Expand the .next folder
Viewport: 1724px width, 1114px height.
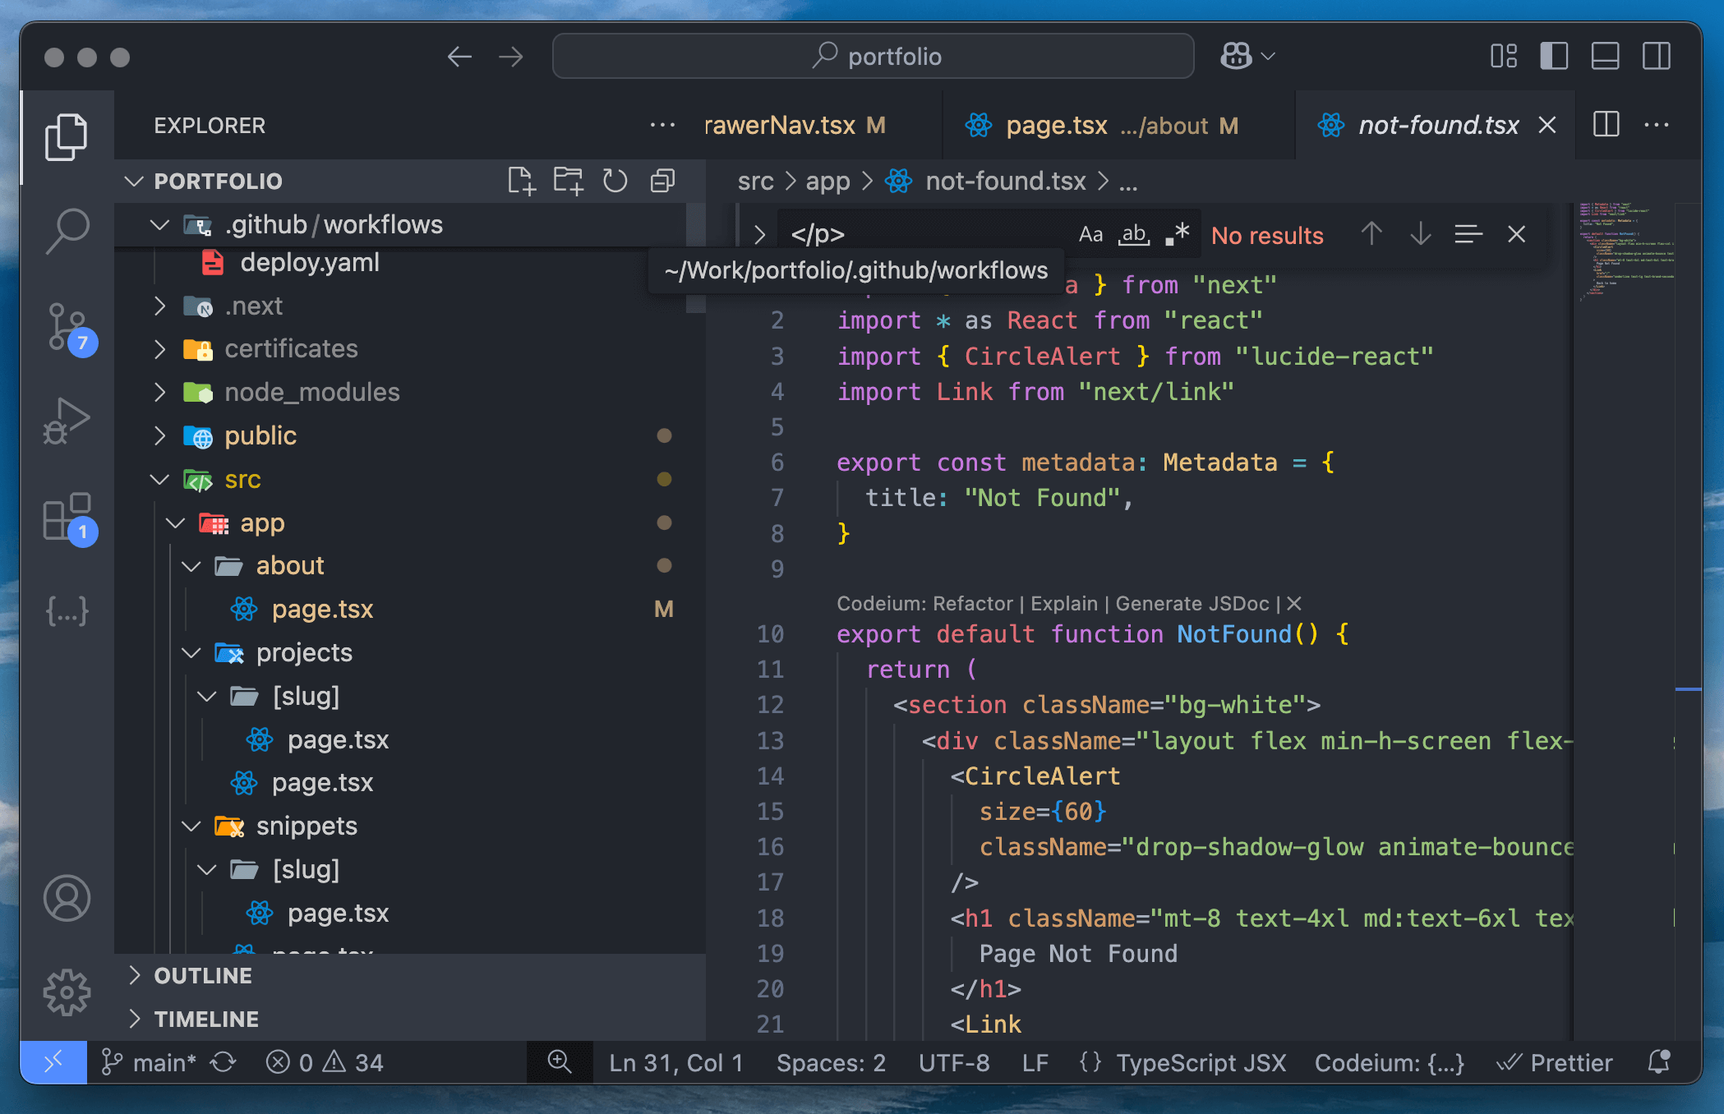pos(160,306)
